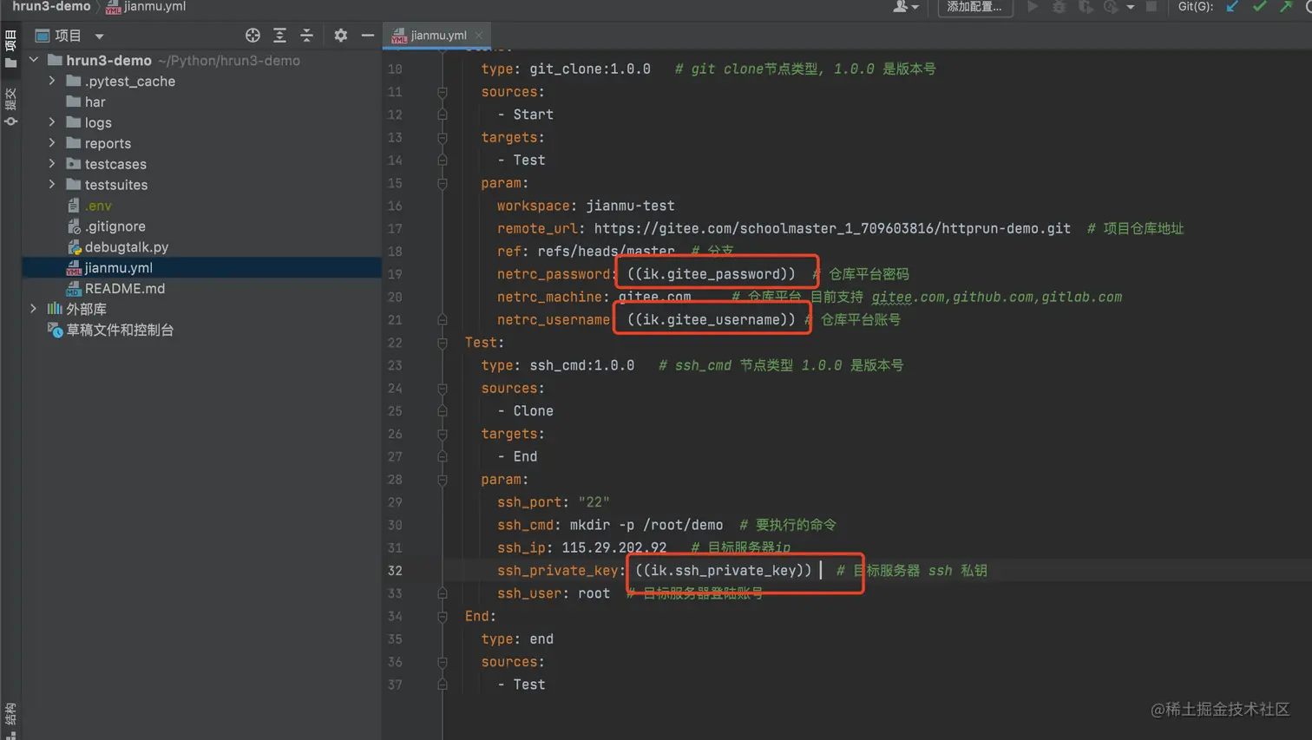Screen dimensions: 1312x740
Task: Expand all project tree nodes
Action: [x=279, y=36]
